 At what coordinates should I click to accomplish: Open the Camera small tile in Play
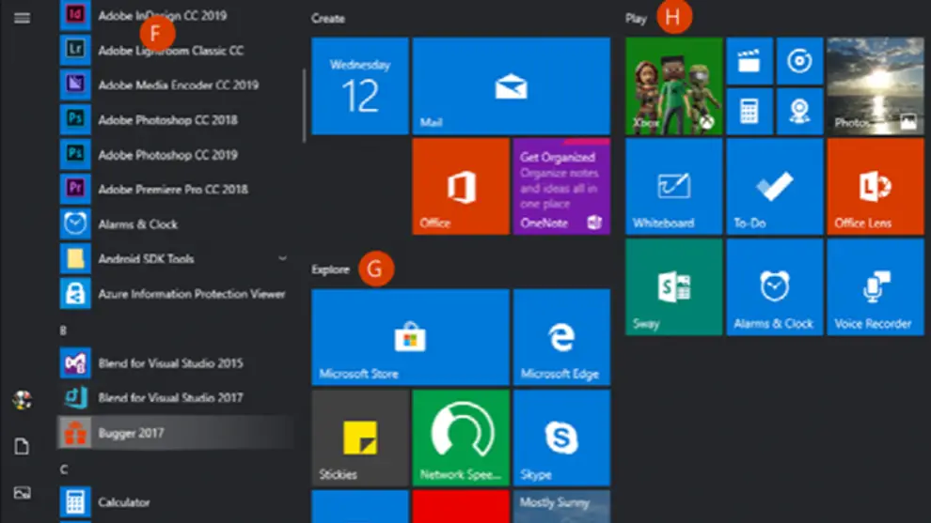pos(799,112)
